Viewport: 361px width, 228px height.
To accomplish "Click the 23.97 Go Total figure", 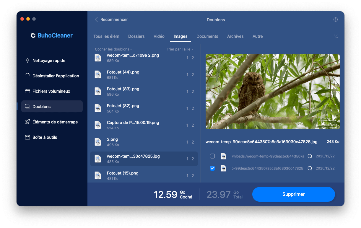I will (225, 194).
